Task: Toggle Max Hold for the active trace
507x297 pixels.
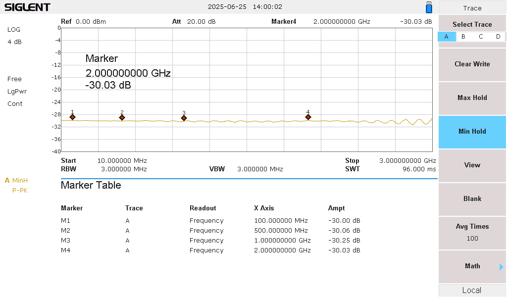Action: (x=471, y=98)
